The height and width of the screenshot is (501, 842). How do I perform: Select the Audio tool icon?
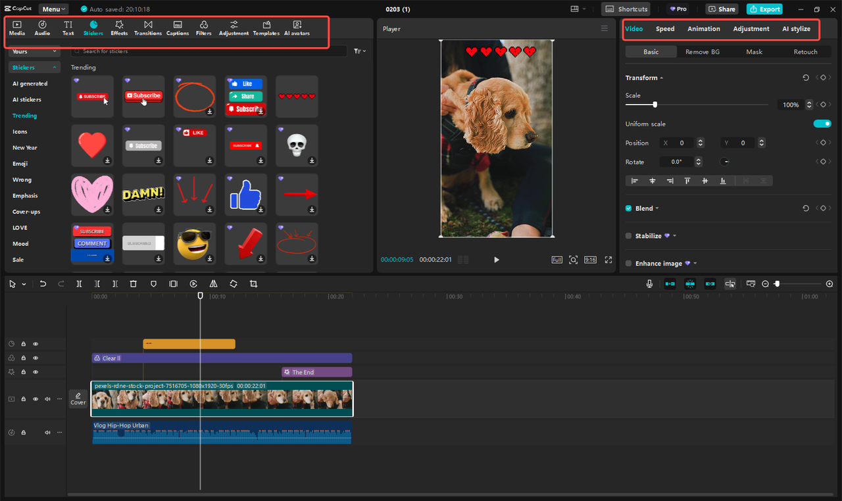click(41, 28)
